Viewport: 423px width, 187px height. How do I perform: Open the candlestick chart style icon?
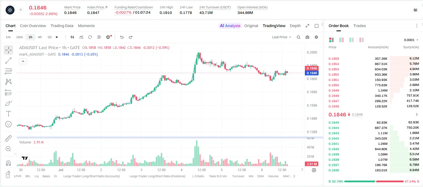(72, 37)
